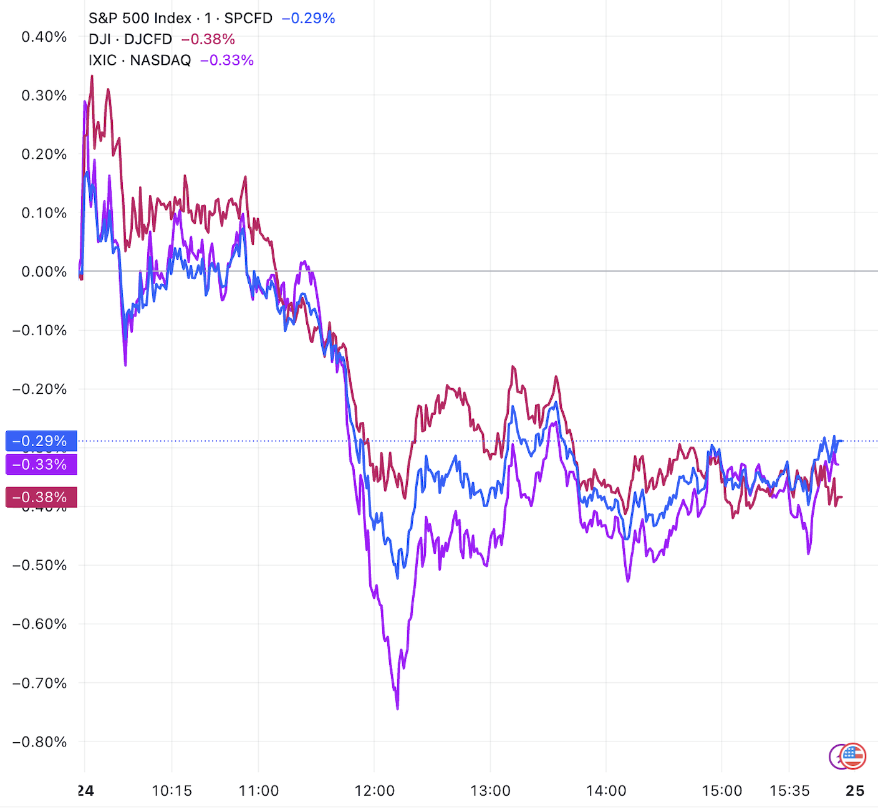Click the -0.80% level on the price scale
Viewport: 878px width, 810px height.
[x=39, y=742]
